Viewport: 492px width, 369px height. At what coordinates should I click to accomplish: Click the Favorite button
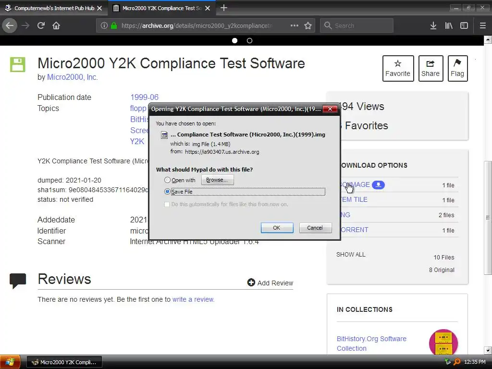[398, 68]
